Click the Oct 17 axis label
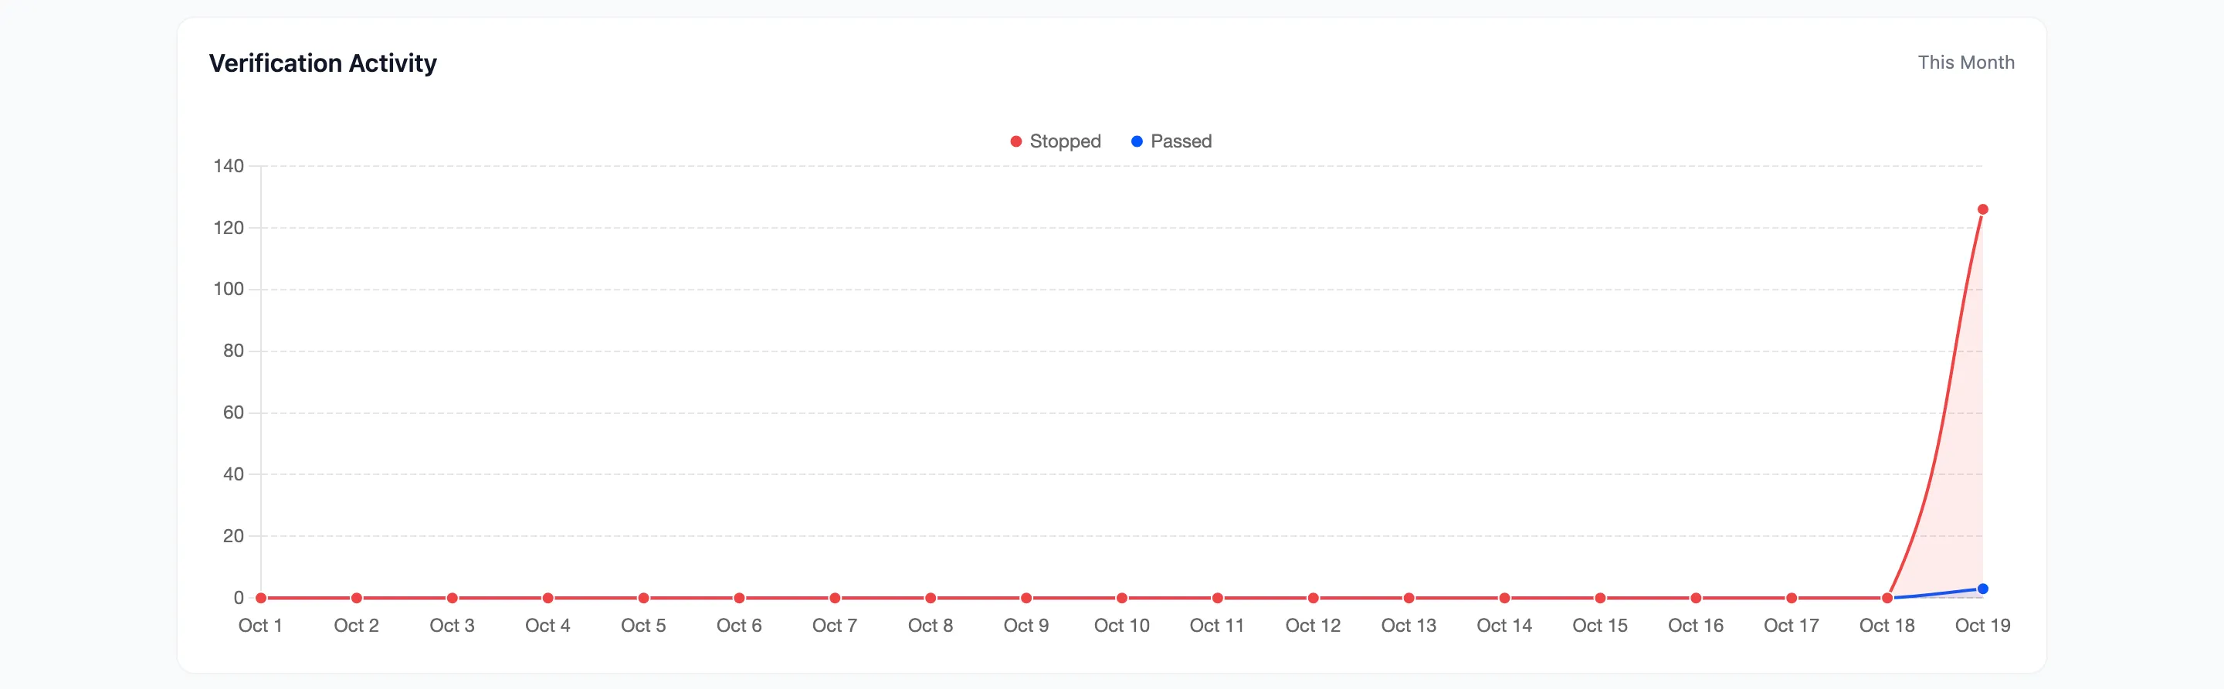The width and height of the screenshot is (2224, 689). 1791,626
